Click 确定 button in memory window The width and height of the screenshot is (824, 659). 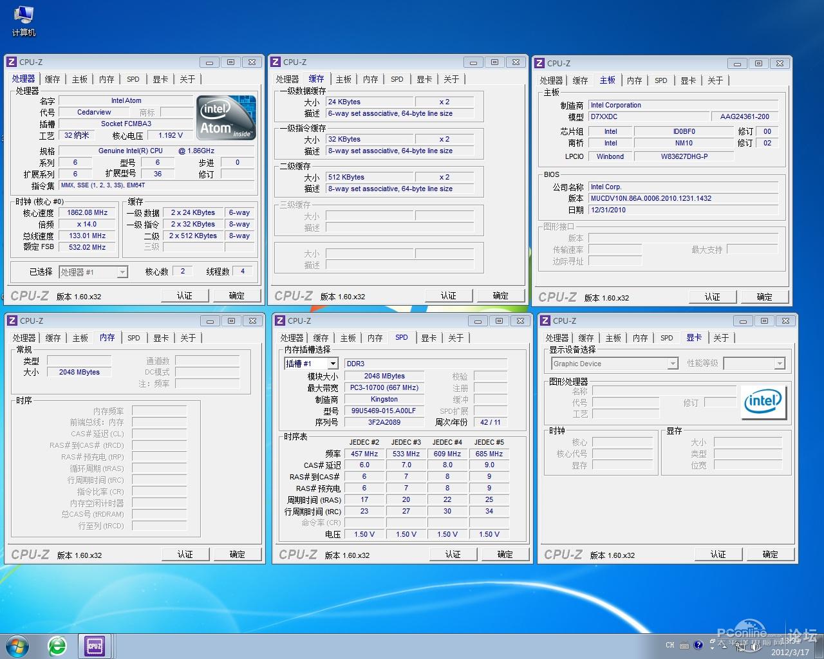pyautogui.click(x=238, y=554)
